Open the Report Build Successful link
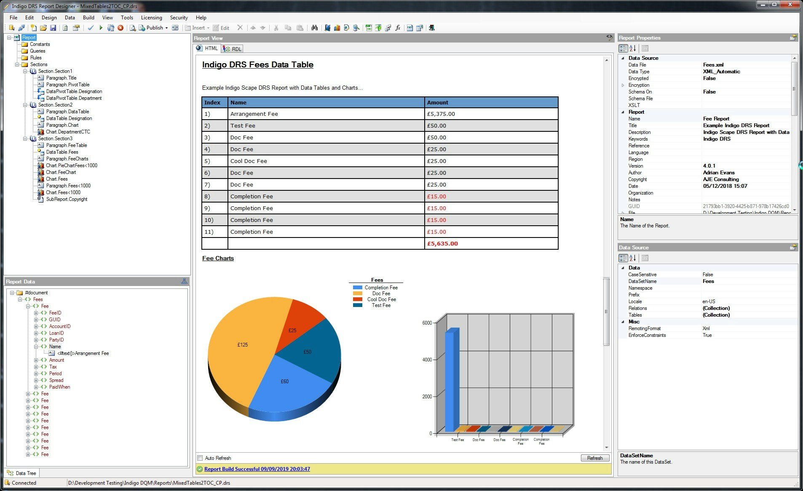803x491 pixels. [x=256, y=469]
